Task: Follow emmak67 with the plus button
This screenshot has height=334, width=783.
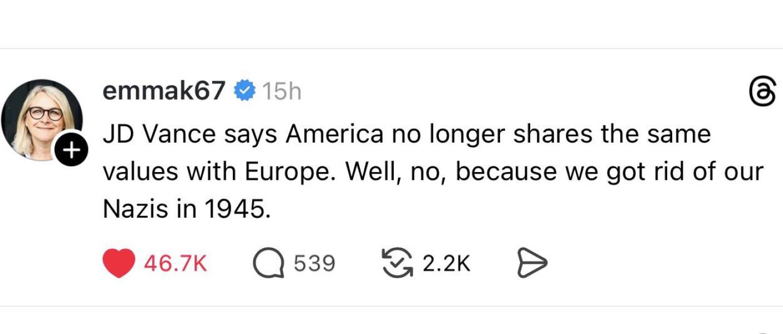Action: click(71, 150)
